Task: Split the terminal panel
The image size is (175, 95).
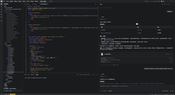Action: [x=87, y=75]
